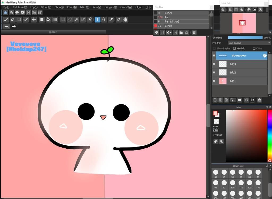Select brush size 100 preset
This screenshot has width=272, height=199.
tap(232, 184)
